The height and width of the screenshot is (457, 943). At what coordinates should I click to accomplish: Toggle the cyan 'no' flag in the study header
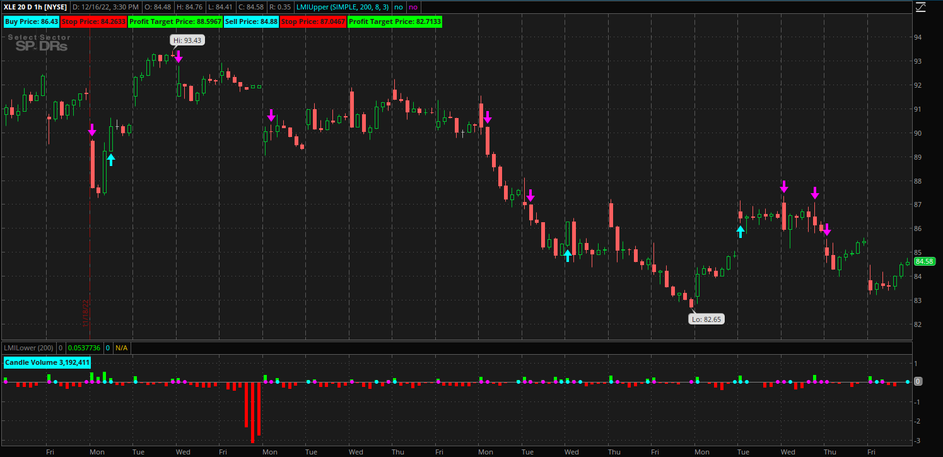click(398, 7)
